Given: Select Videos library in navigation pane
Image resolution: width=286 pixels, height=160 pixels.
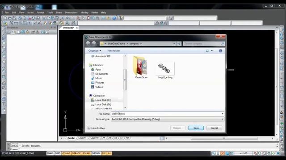Looking at the screenshot, I should pyautogui.click(x=99, y=87).
